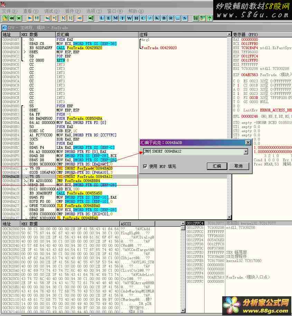Click the EIP register value 00AEC563
This screenshot has width=292, height=316.
click(x=249, y=75)
